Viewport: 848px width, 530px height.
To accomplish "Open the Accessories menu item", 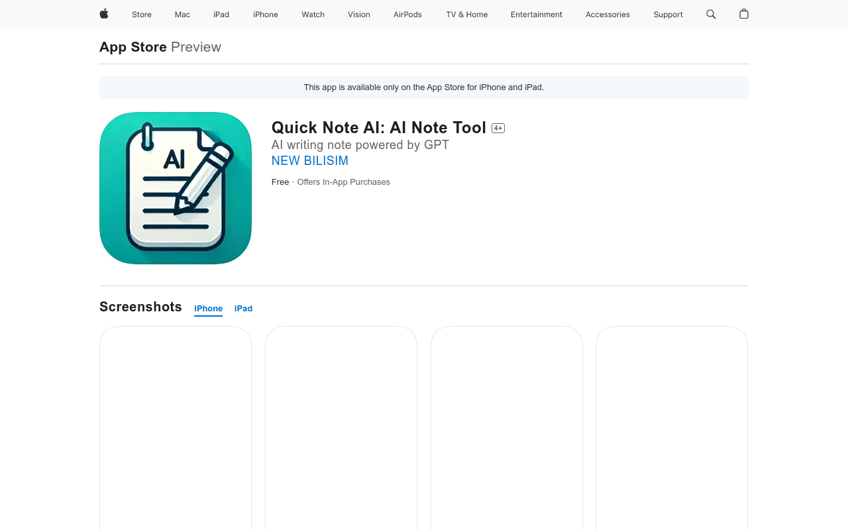I will point(608,15).
